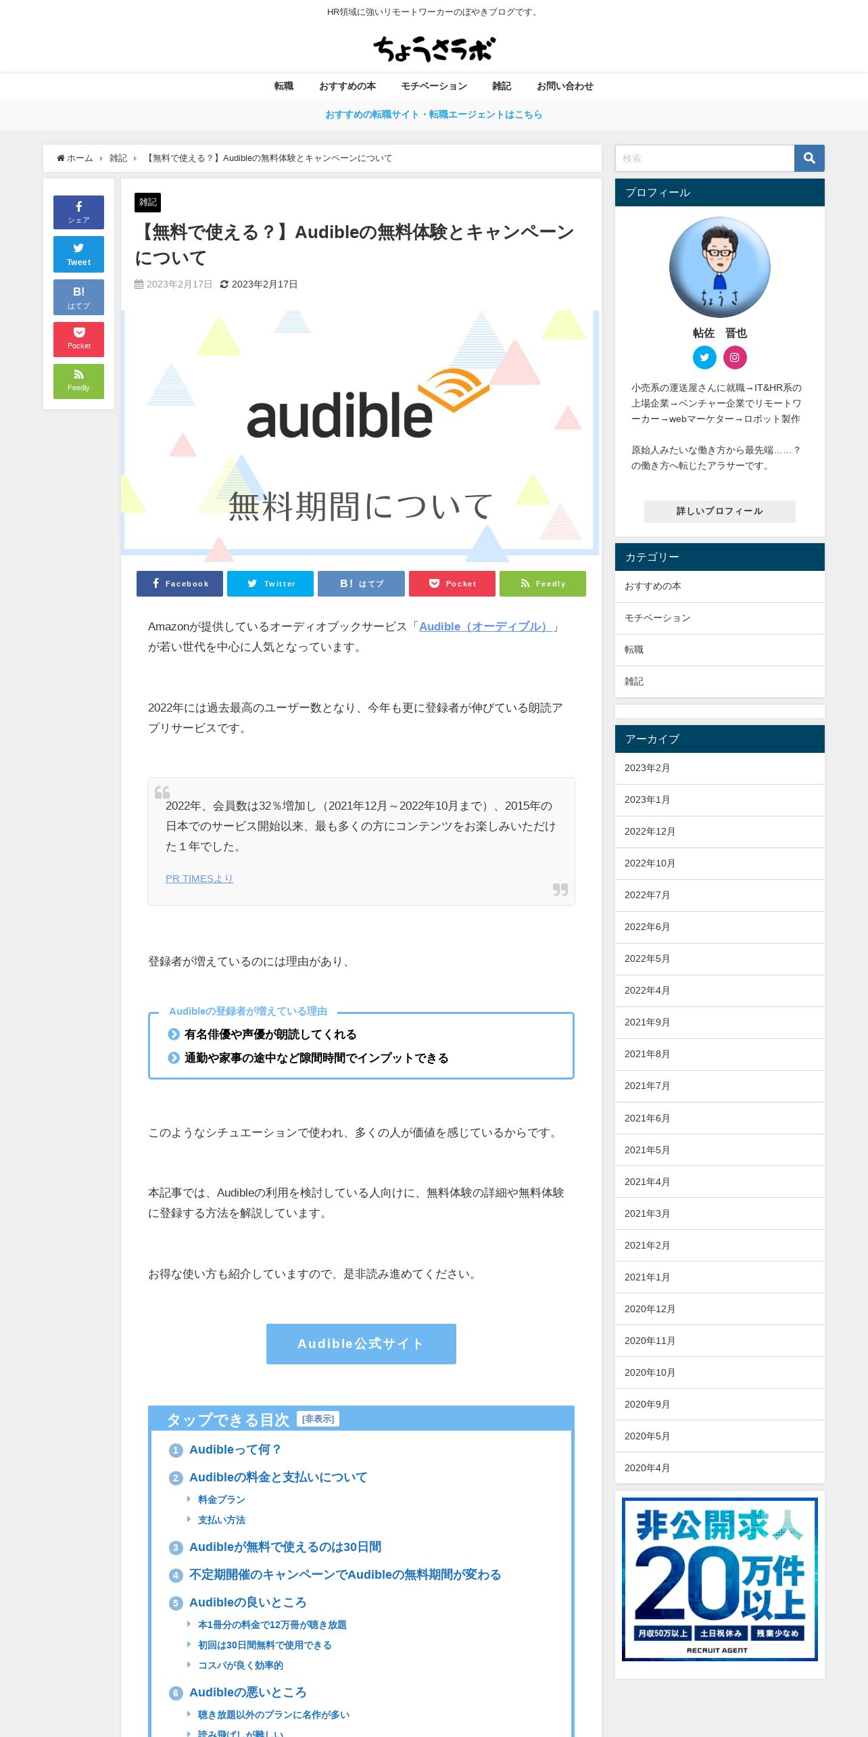Open the 2022年10月 archive
868x1737 pixels.
tap(720, 864)
